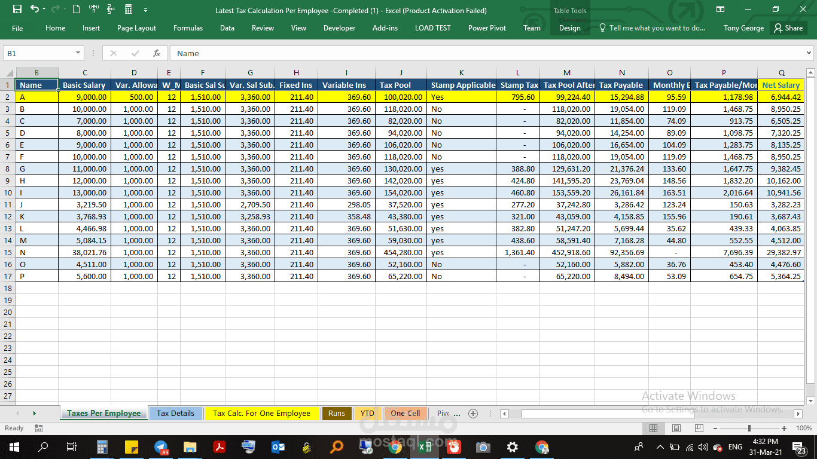Open the Developer ribbon tab
The width and height of the screenshot is (817, 459).
(x=339, y=28)
